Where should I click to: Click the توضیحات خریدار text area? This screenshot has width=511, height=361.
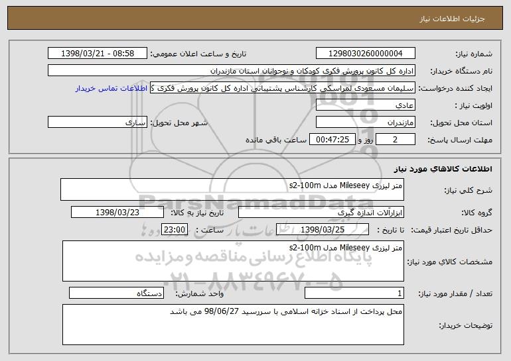233,325
